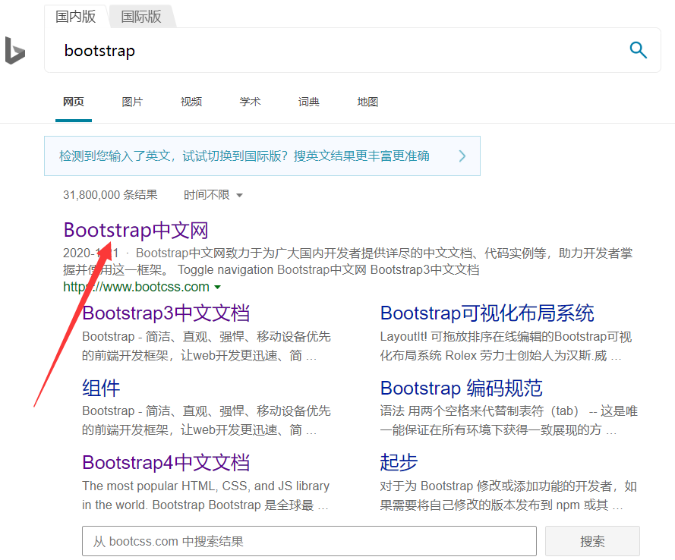The image size is (675, 560).
Task: Select the 词典 search tab
Action: [309, 102]
